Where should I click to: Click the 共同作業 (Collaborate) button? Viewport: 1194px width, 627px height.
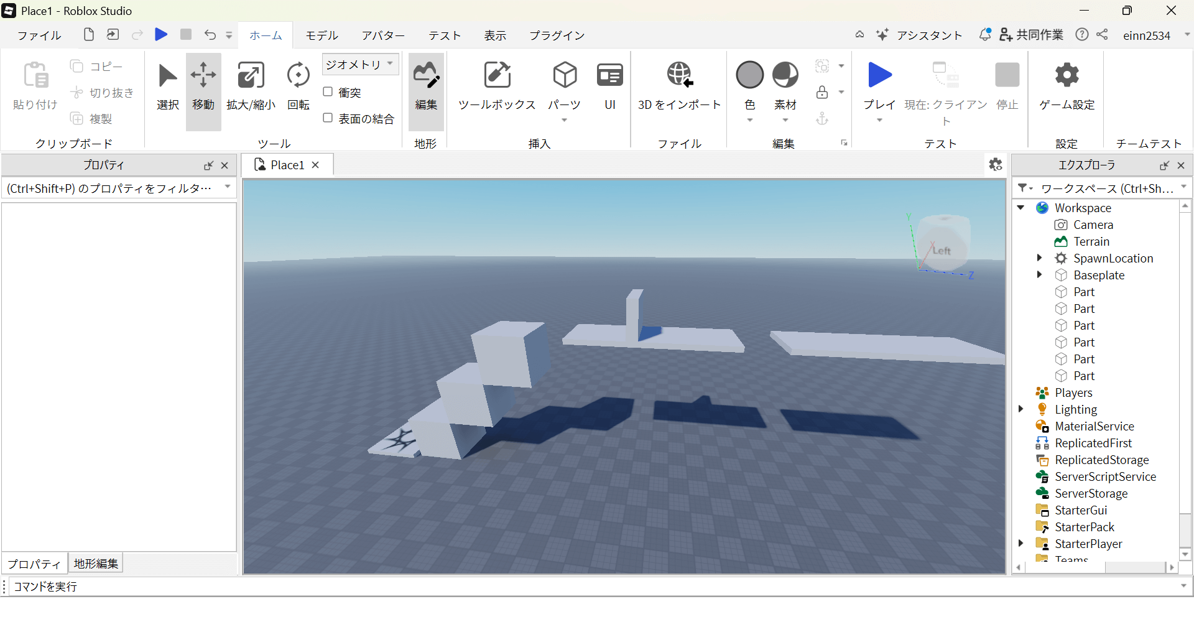(x=1031, y=35)
